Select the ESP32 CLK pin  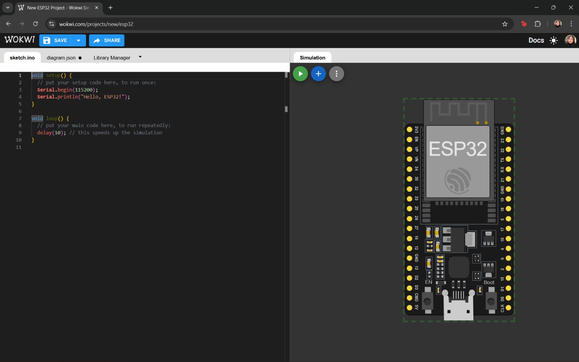[508, 308]
